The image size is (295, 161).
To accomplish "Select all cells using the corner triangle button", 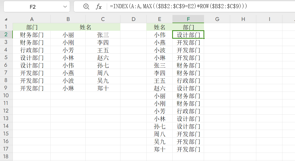I will (6, 19).
